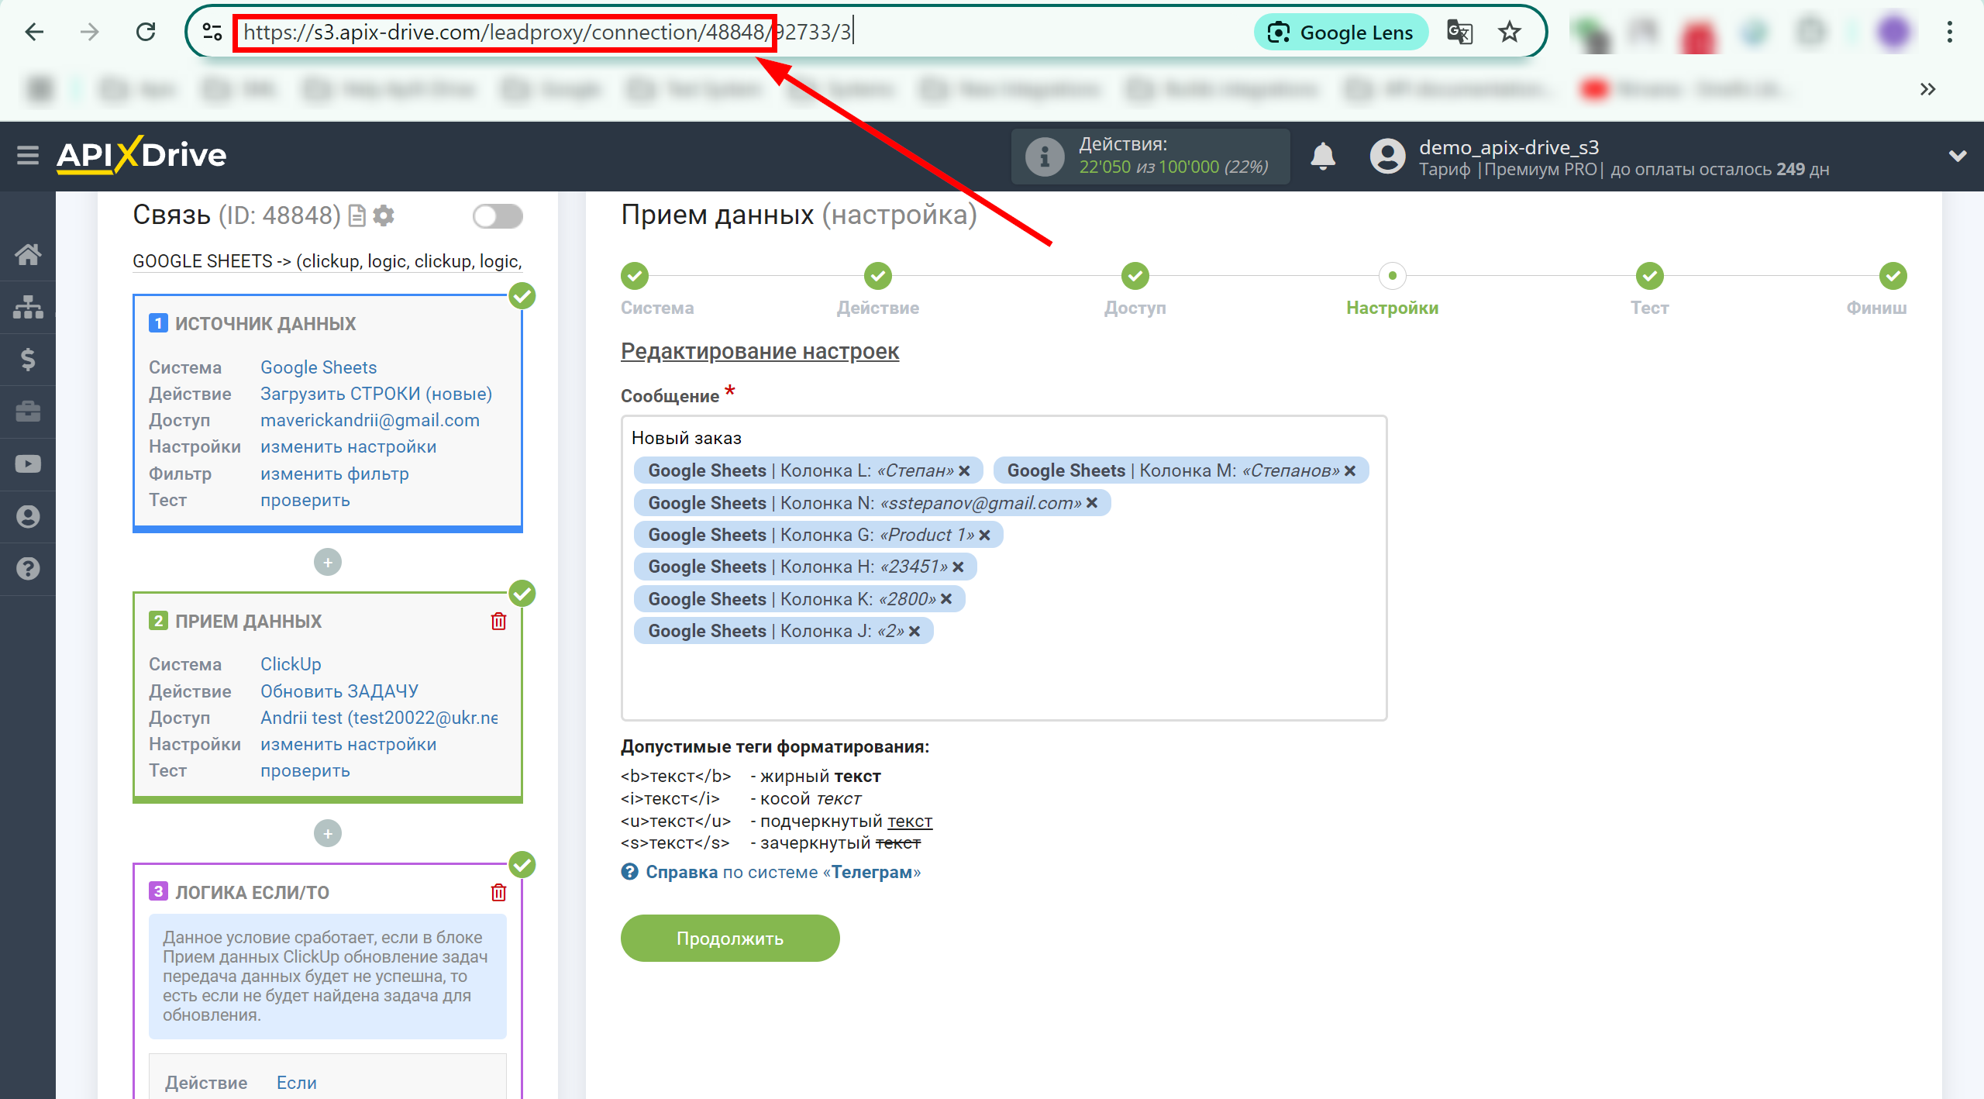
Task: Click проверить in ClickUp block
Action: [305, 770]
